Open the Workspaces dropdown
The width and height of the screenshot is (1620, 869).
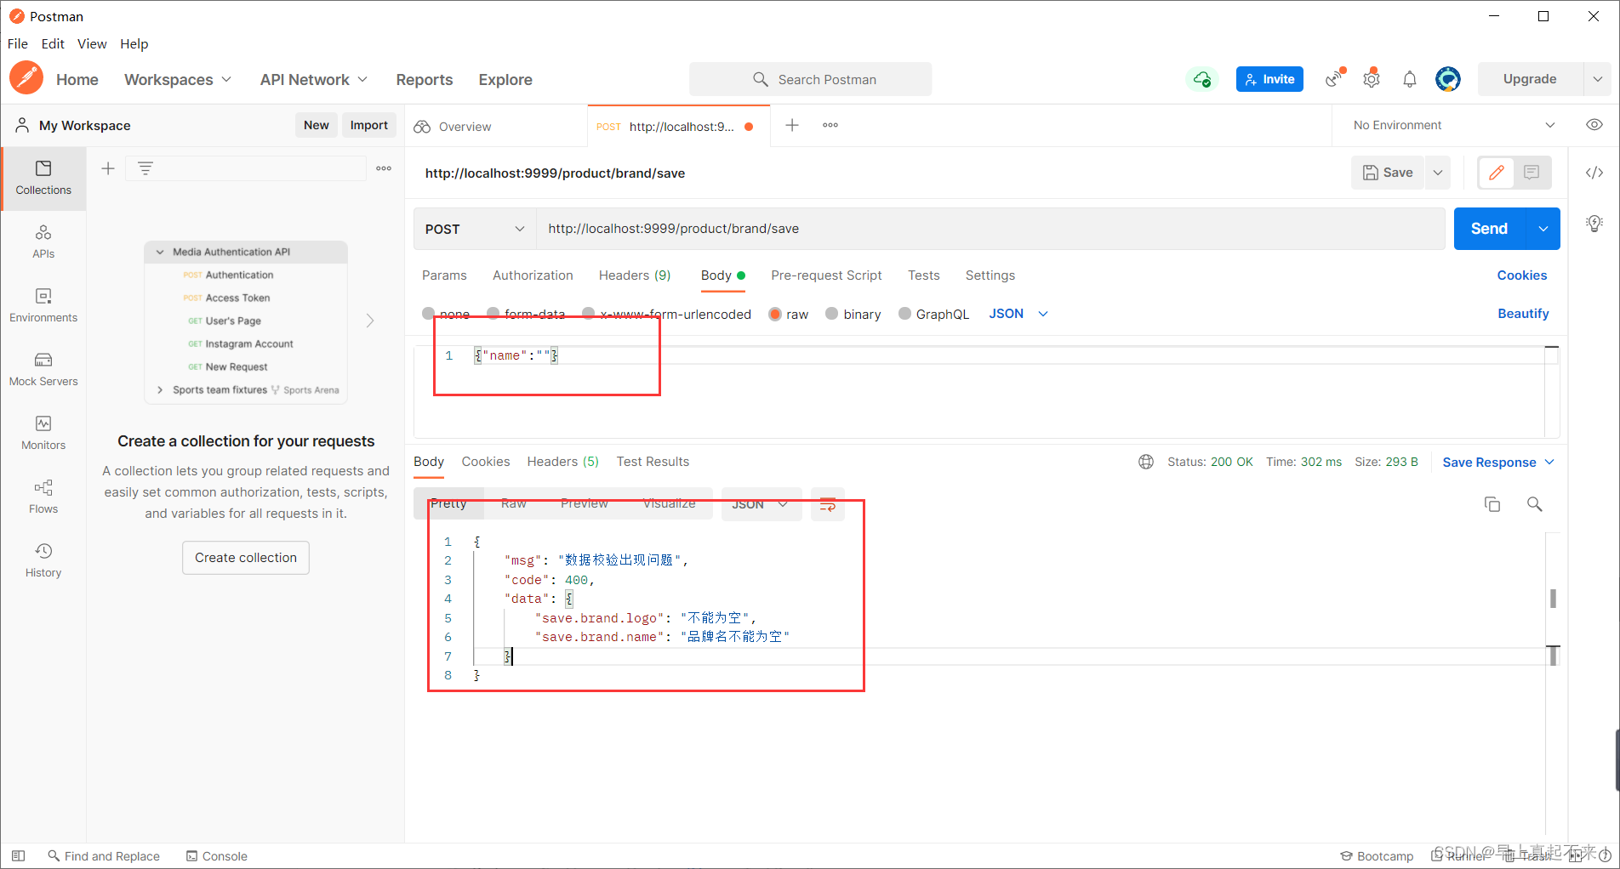178,79
